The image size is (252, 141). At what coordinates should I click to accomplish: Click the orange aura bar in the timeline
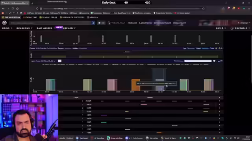[x=136, y=85]
